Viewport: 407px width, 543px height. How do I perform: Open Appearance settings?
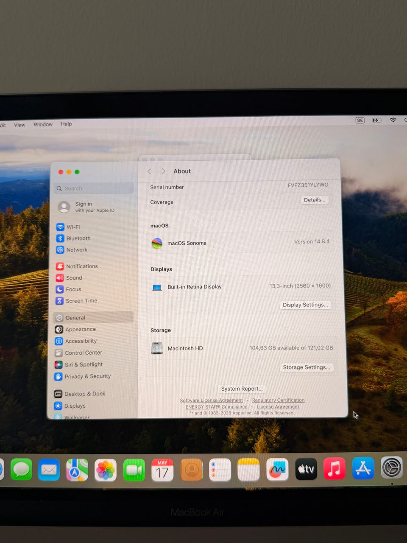point(75,329)
